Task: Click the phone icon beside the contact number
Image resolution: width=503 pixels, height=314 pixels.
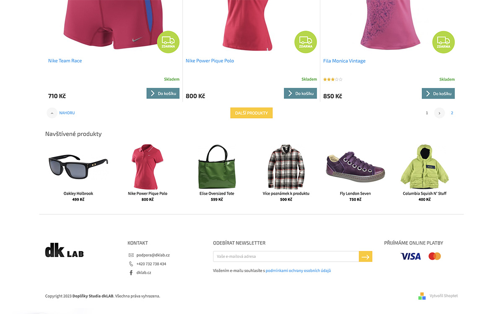Action: 131,264
